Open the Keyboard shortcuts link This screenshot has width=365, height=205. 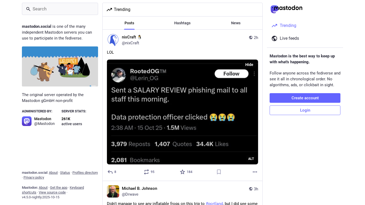[53, 190]
